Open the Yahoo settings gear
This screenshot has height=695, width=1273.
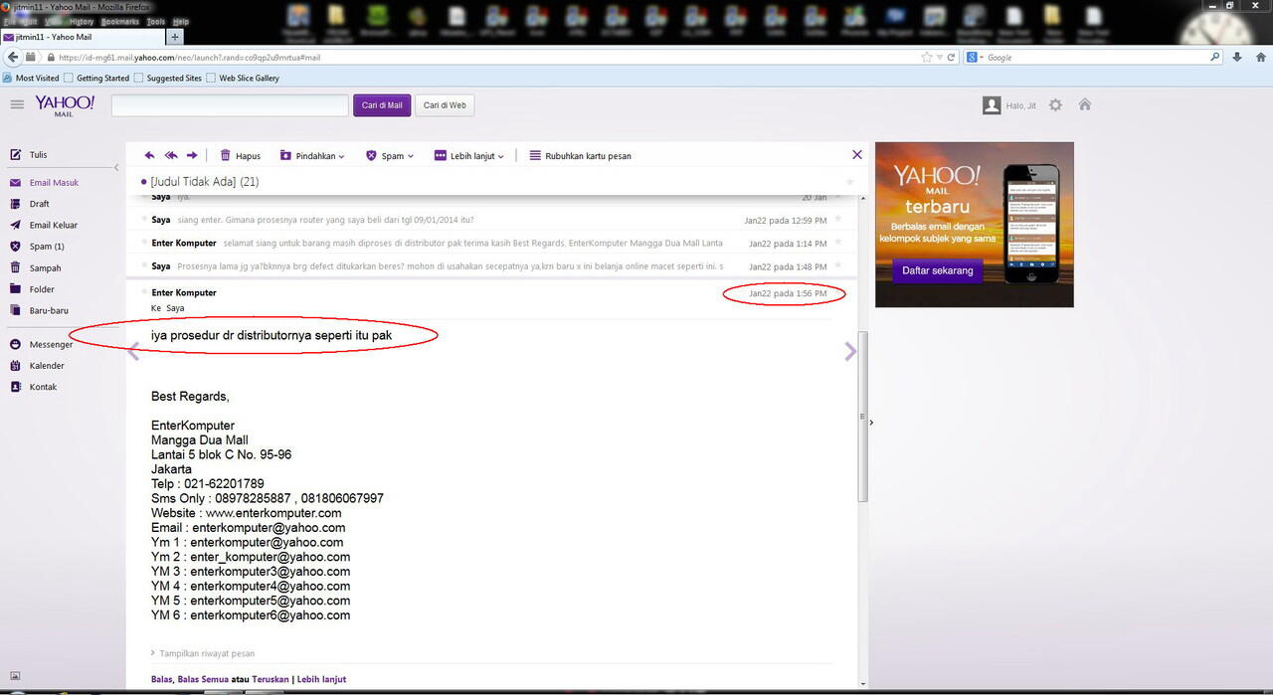1055,104
